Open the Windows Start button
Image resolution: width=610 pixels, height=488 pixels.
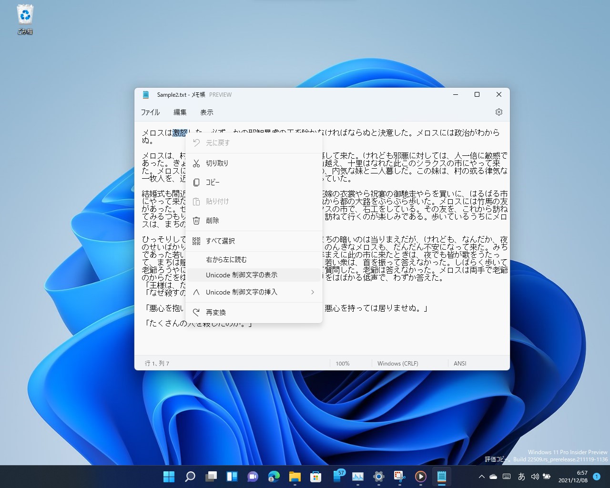[169, 476]
